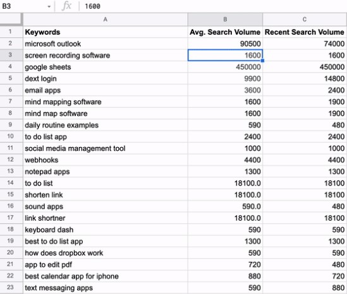Screen dimensions: 347x294
Task: Open the Name box dropdown arrow
Action: tap(49, 7)
